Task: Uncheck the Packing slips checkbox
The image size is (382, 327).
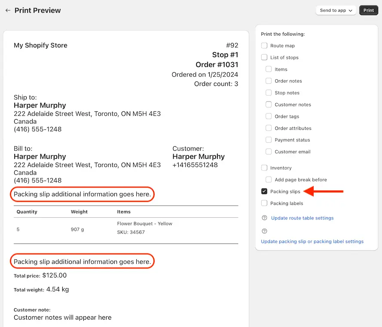Action: pos(264,191)
